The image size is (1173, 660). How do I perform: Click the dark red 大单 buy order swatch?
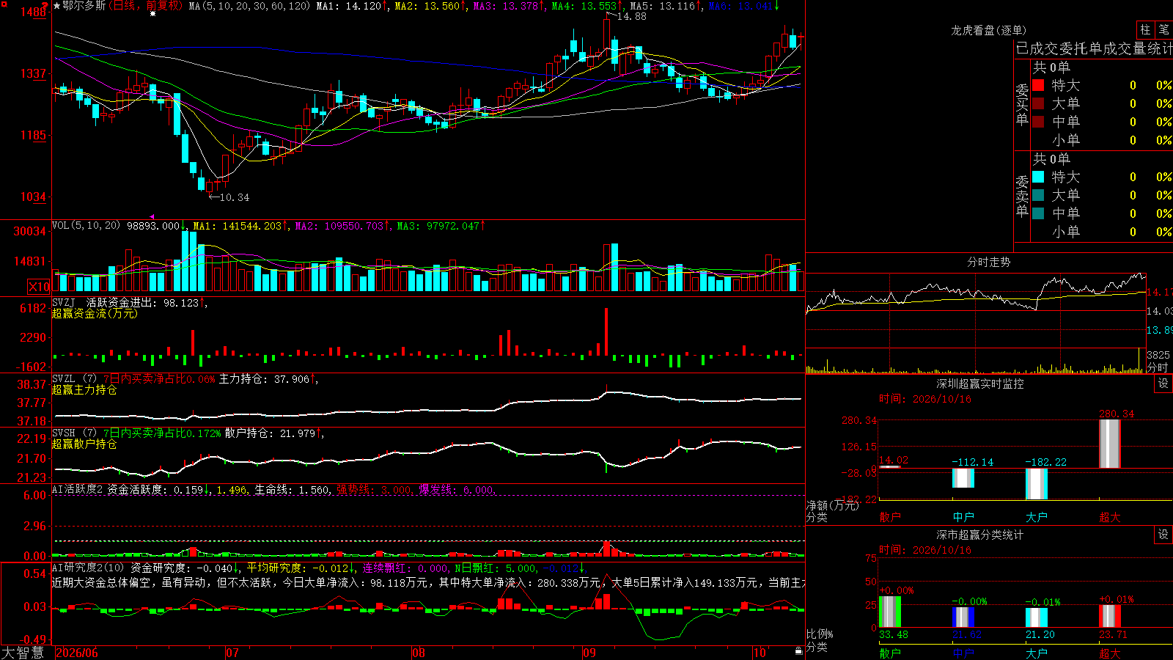coord(1038,103)
